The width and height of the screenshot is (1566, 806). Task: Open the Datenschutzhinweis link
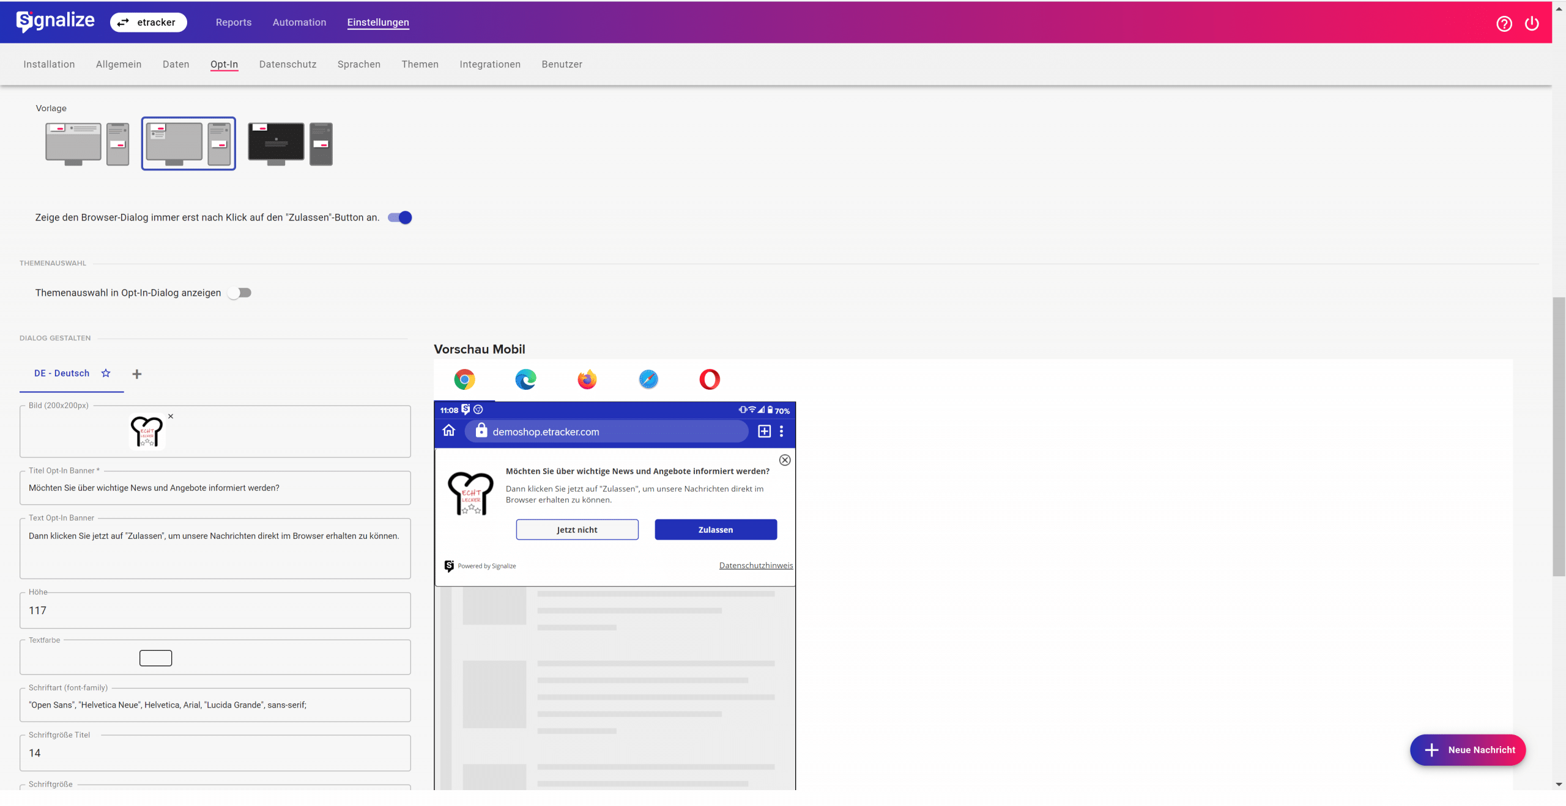click(756, 566)
